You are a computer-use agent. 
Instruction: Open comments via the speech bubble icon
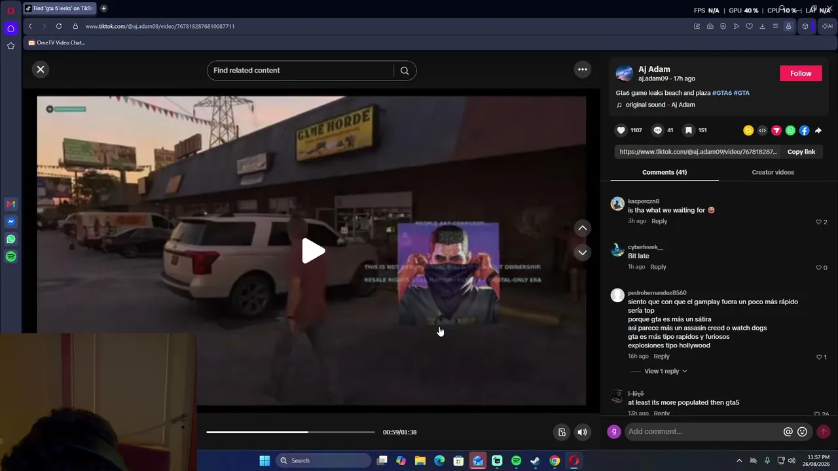(658, 130)
